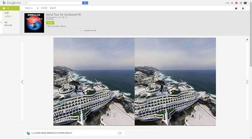The height and width of the screenshot is (139, 252).
Task: Open the account avatar menu
Action: click(x=245, y=3)
